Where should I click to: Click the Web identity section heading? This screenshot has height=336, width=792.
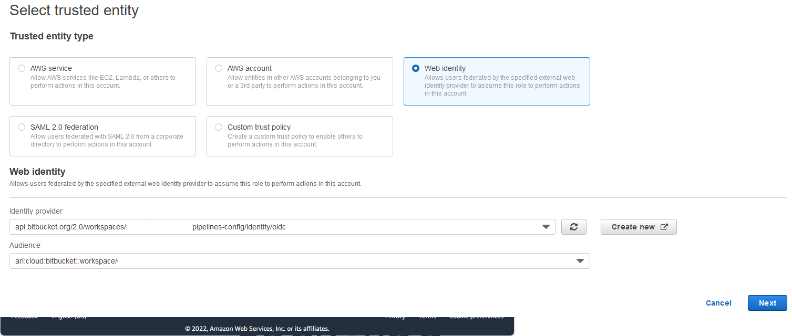[x=37, y=172]
